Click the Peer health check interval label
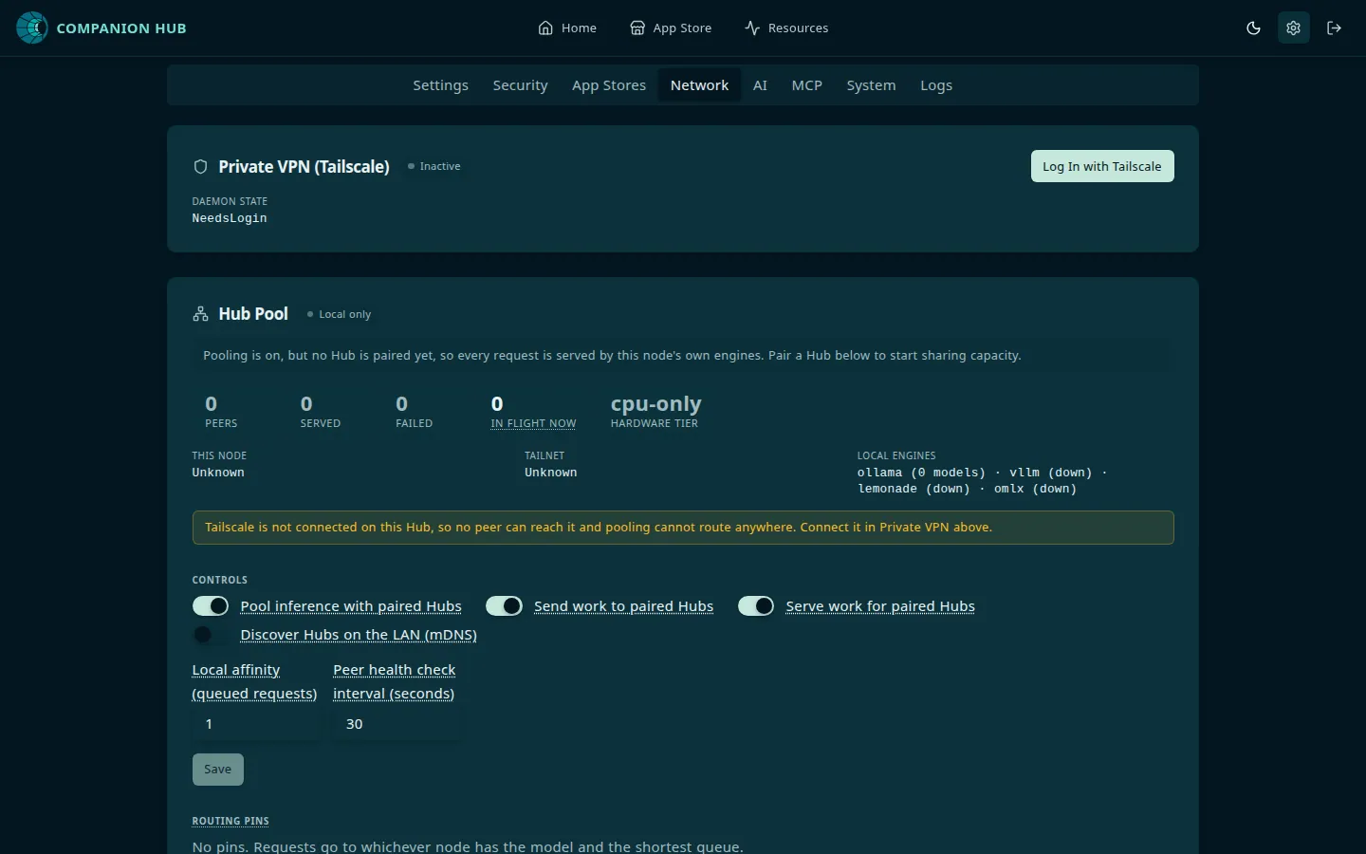Image resolution: width=1366 pixels, height=854 pixels. [x=395, y=681]
